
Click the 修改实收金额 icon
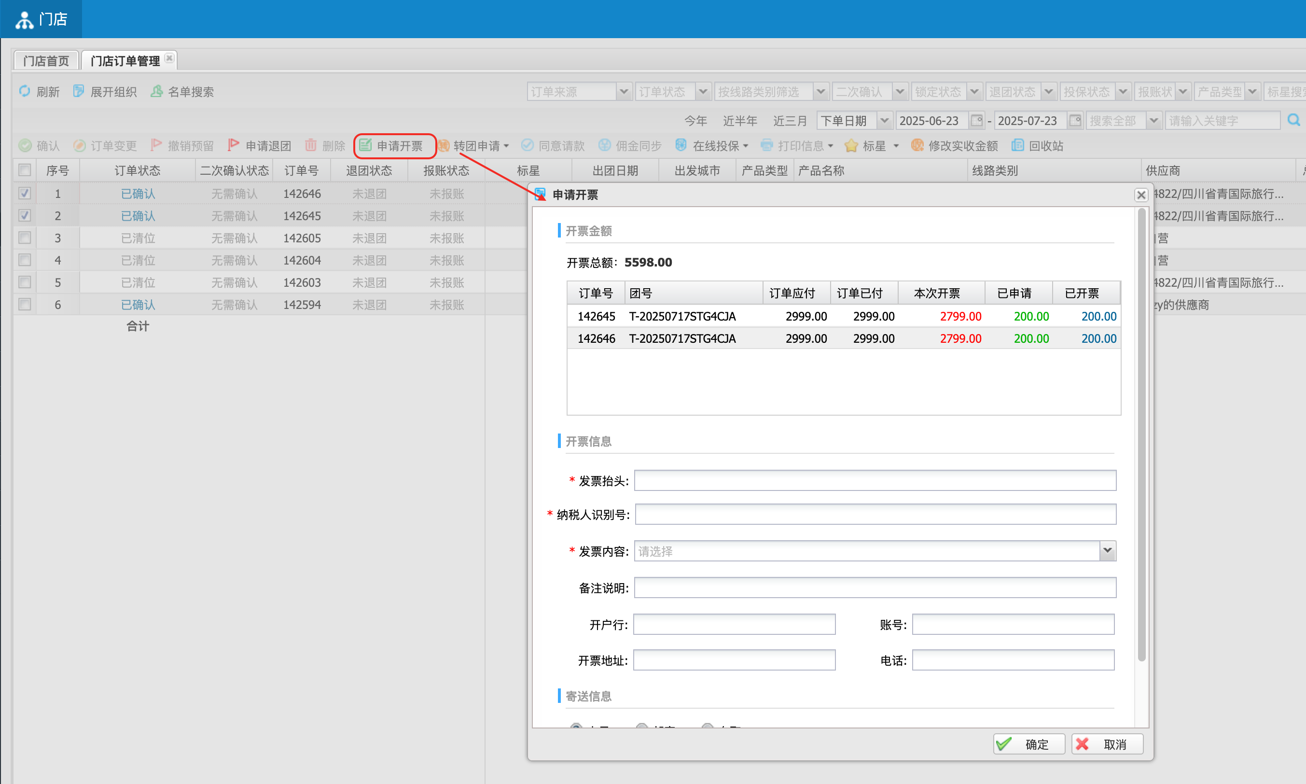(917, 145)
